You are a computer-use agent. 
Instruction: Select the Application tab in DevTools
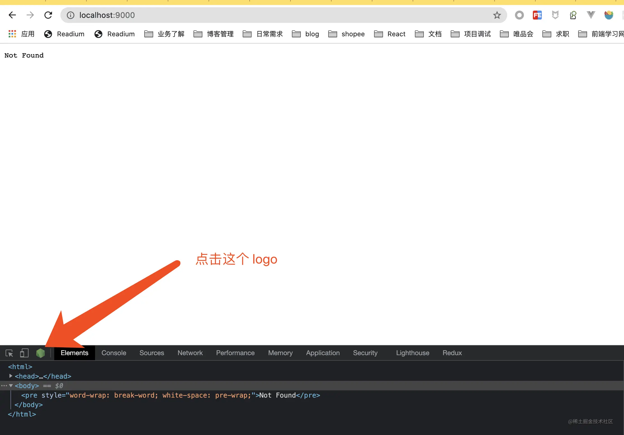click(x=322, y=353)
